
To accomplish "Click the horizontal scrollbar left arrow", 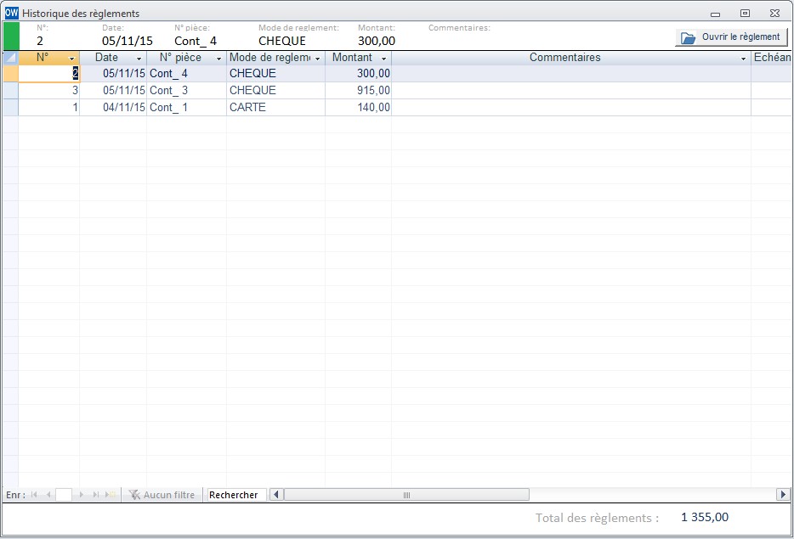I will [276, 495].
